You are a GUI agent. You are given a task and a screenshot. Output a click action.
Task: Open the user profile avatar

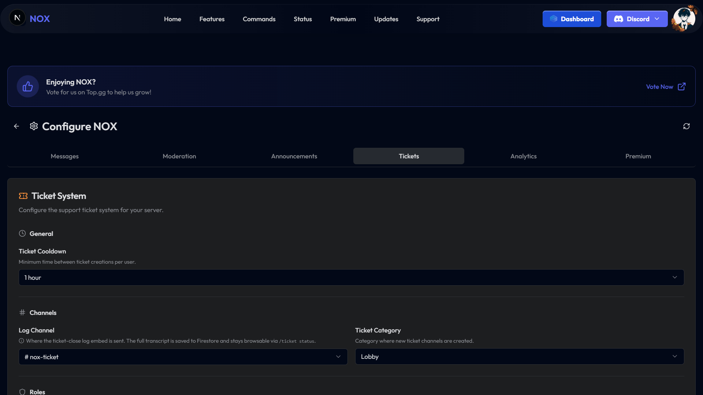(x=684, y=18)
